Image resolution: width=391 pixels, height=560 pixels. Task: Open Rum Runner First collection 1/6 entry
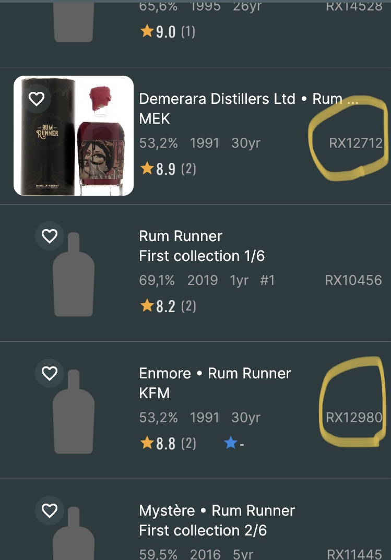[202, 246]
